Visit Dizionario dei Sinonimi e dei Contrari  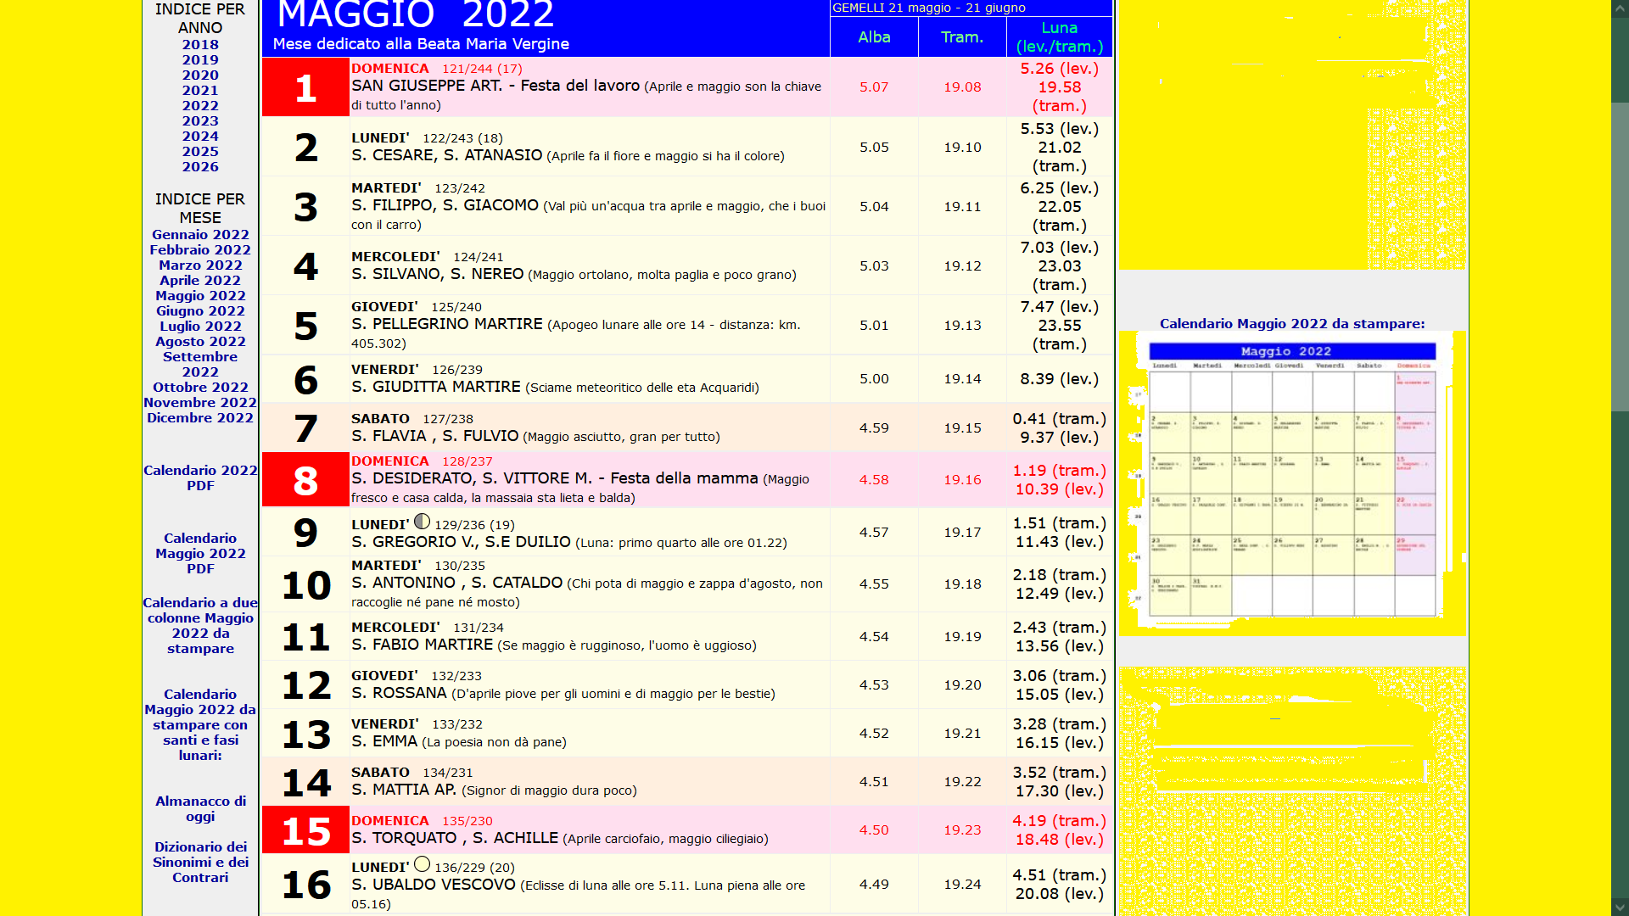(x=200, y=862)
